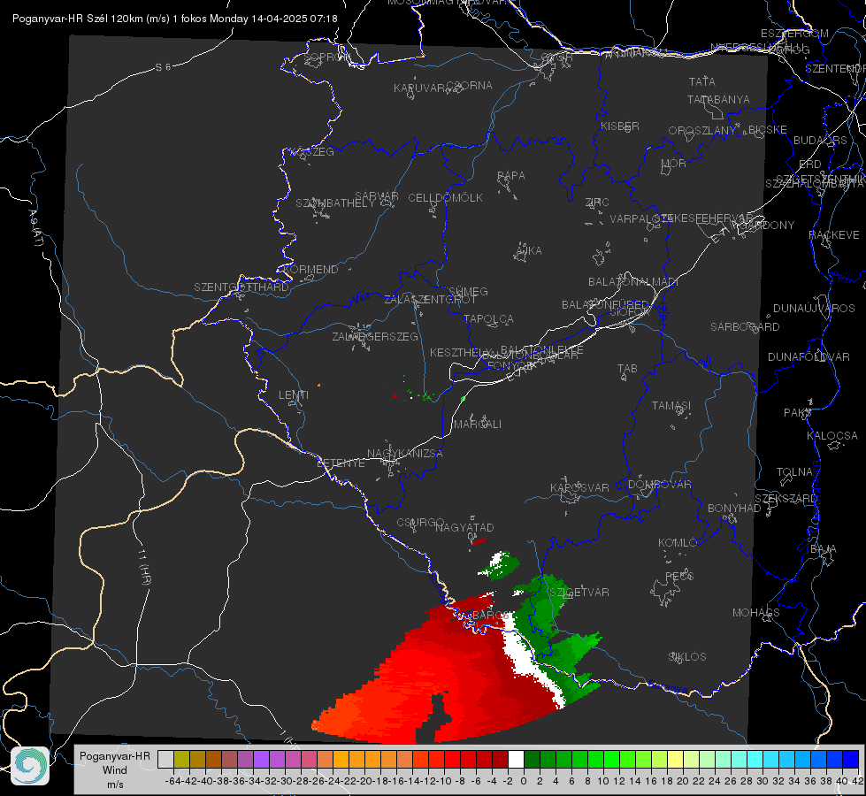Click the KOMLO town label

point(677,543)
